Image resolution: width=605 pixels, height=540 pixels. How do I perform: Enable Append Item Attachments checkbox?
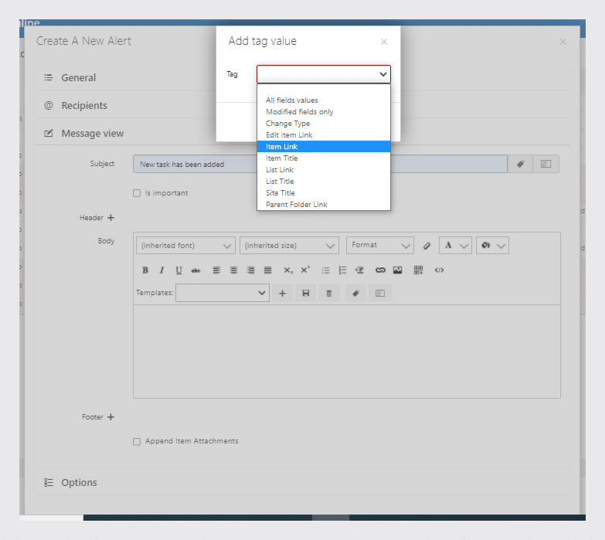pyautogui.click(x=137, y=441)
